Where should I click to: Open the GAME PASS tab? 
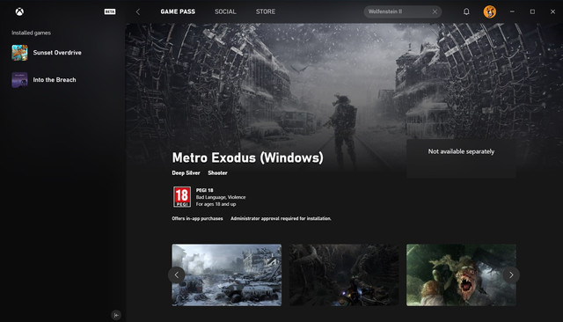(178, 11)
